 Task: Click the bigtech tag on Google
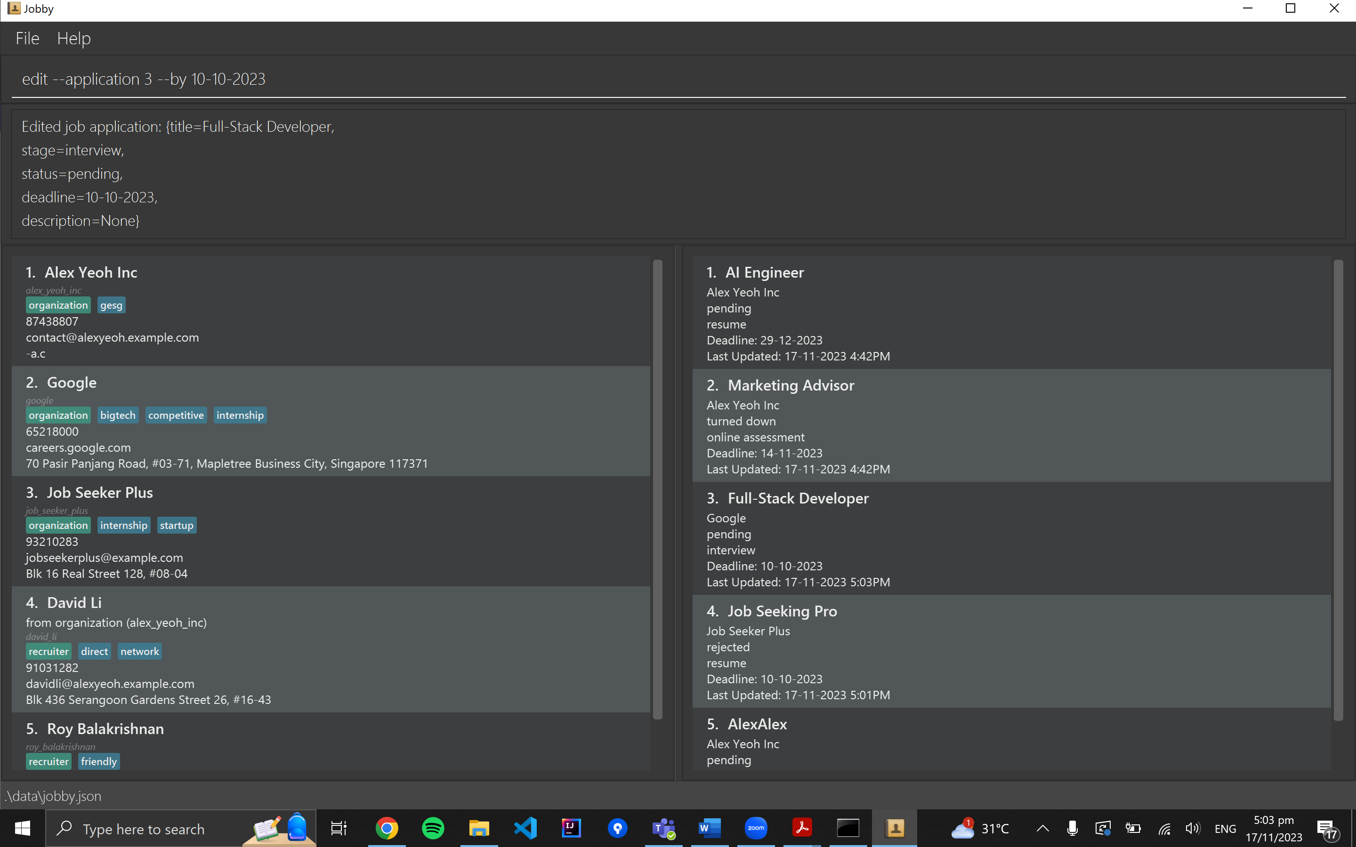coord(118,415)
